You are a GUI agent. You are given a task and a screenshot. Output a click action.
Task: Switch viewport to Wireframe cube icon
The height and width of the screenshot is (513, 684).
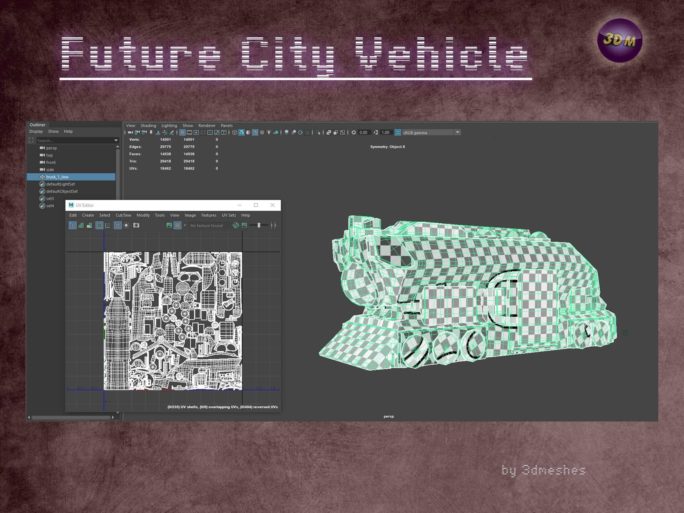(235, 132)
